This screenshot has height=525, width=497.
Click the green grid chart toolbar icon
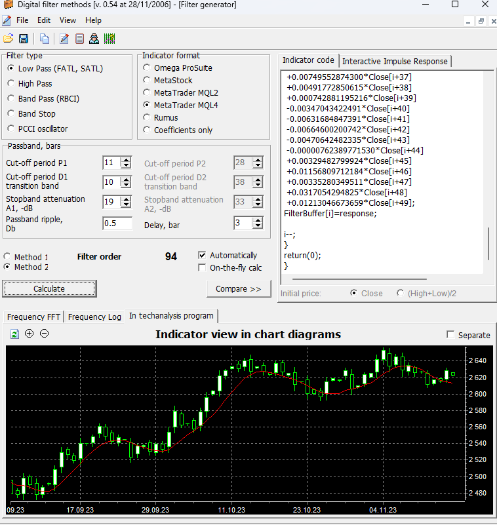[109, 39]
